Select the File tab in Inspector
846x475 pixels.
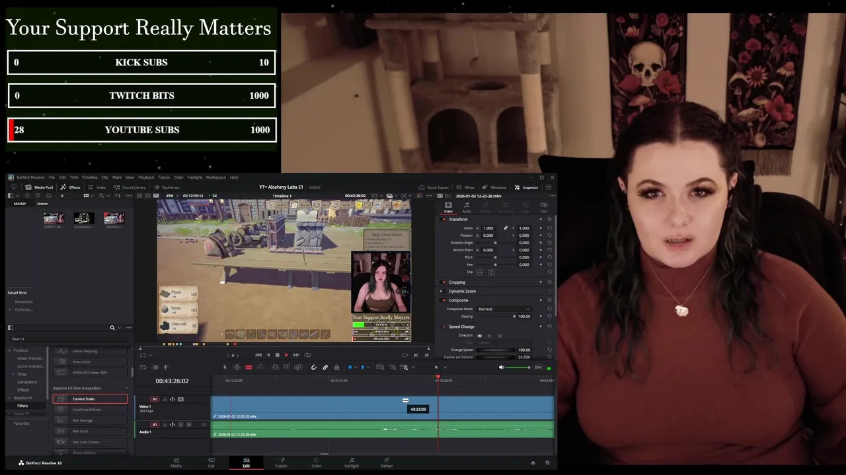[544, 207]
